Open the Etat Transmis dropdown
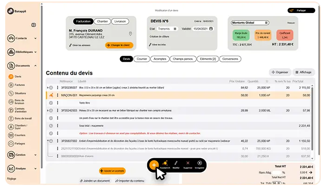The height and width of the screenshot is (186, 325). click(167, 29)
